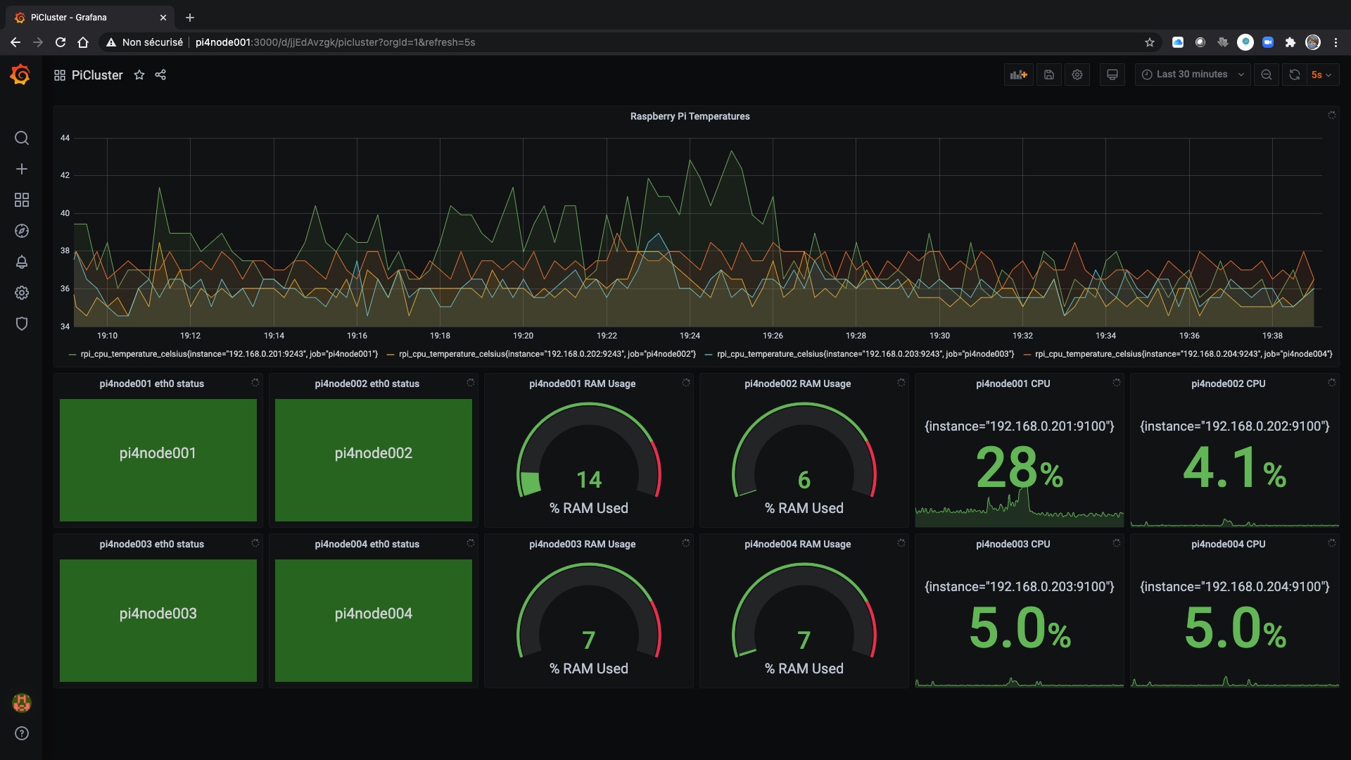The height and width of the screenshot is (760, 1351).
Task: Click the Zoom out time range icon
Action: [x=1266, y=75]
